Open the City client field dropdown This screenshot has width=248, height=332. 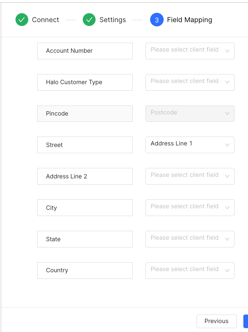pos(190,207)
